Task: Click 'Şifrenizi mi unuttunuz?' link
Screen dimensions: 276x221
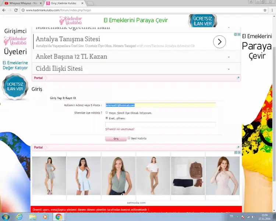Action: click(x=120, y=129)
